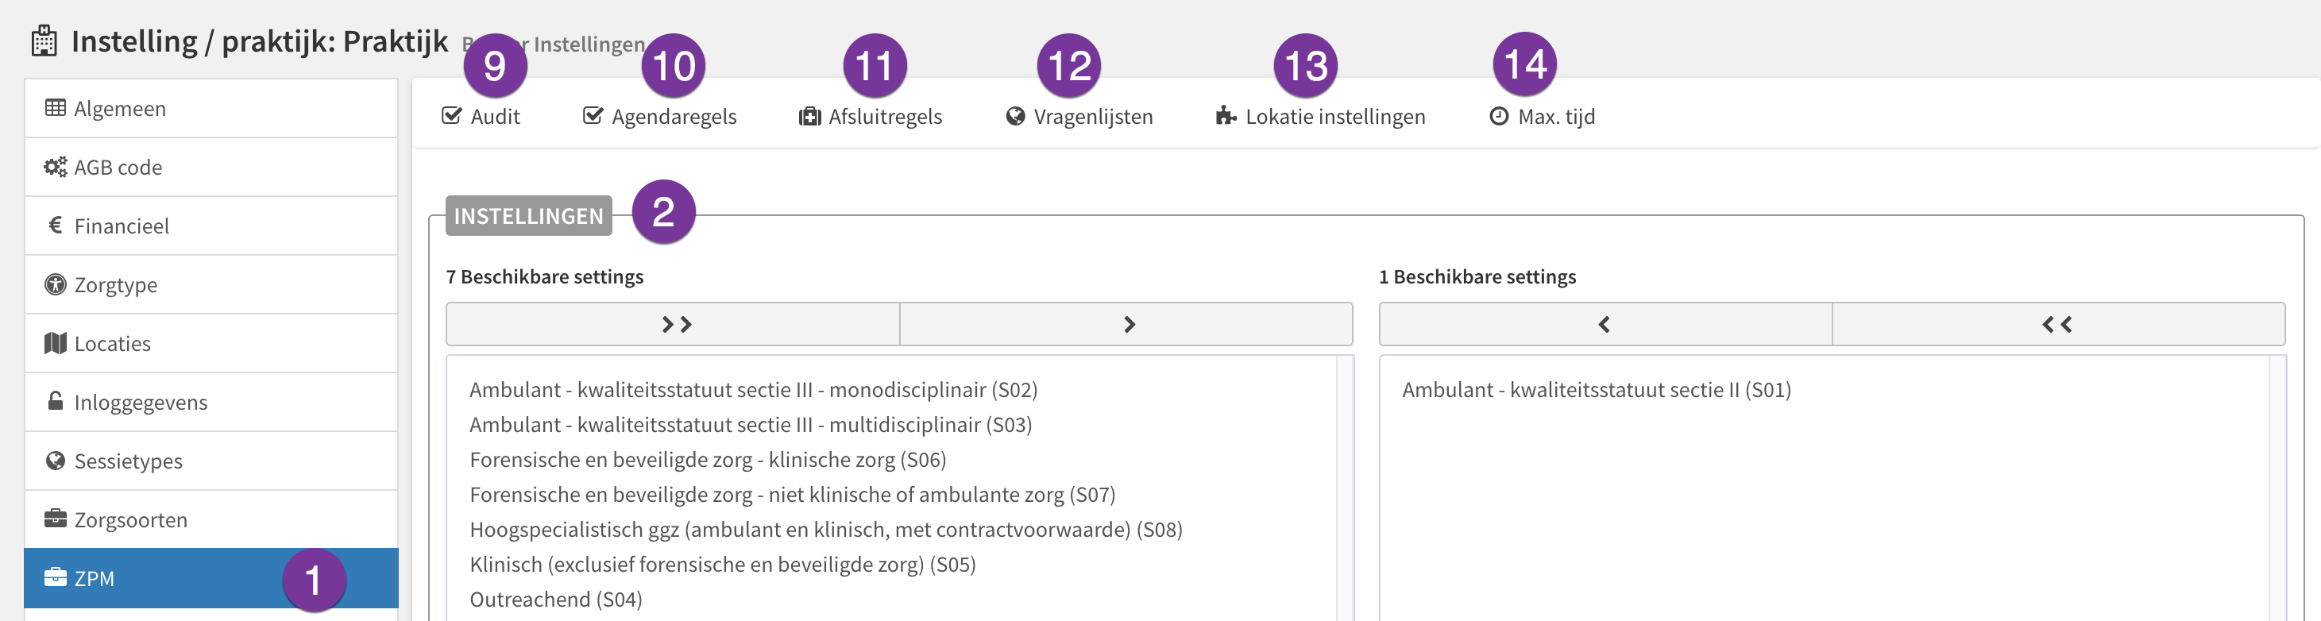Select the ZPM sidebar item

[210, 578]
